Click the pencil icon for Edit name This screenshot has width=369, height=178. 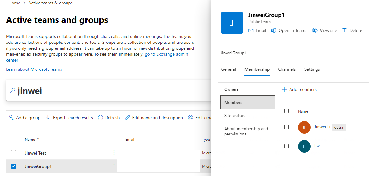point(127,118)
